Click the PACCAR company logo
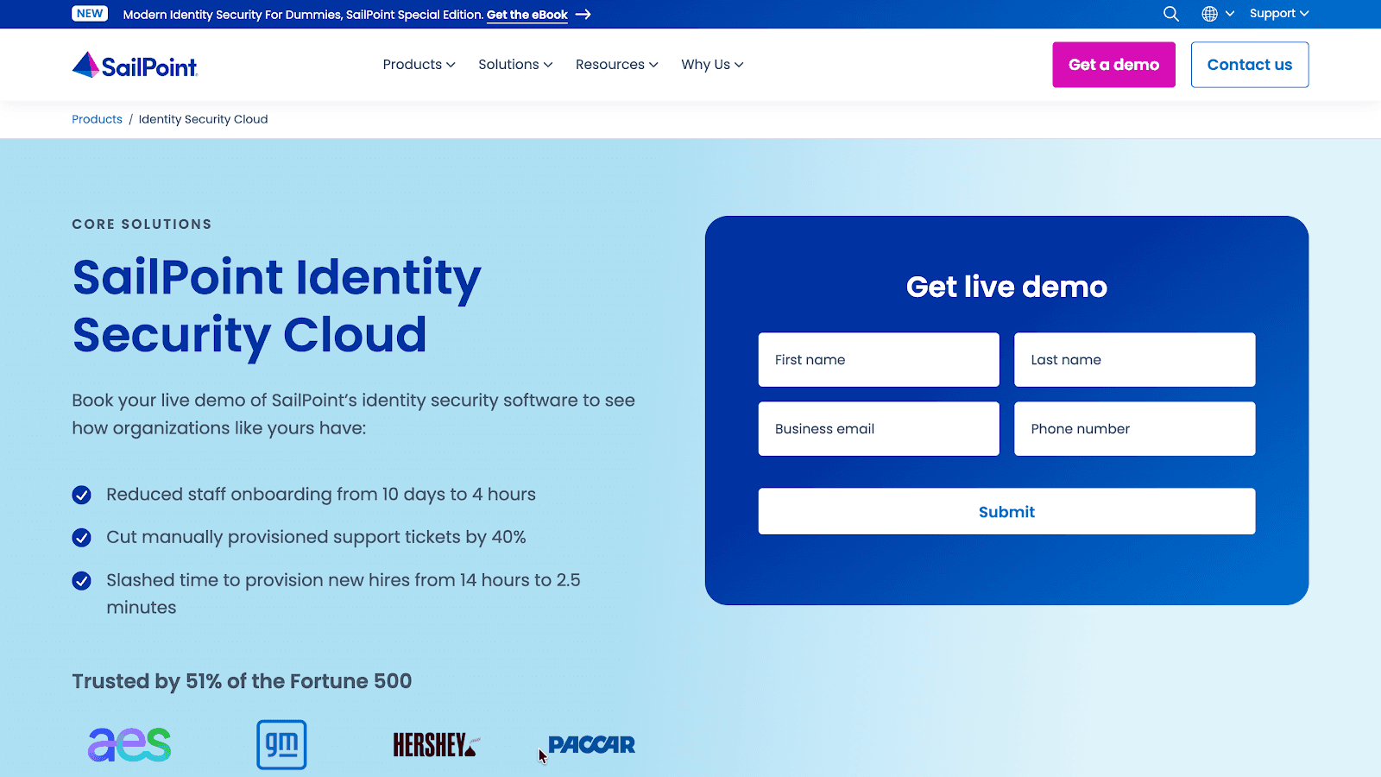The image size is (1381, 777). click(x=590, y=743)
